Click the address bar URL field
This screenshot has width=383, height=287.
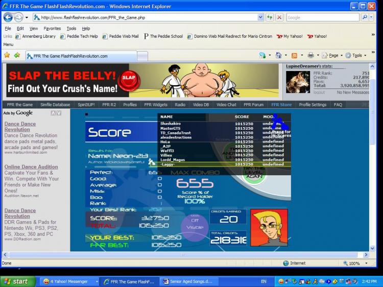(146, 17)
